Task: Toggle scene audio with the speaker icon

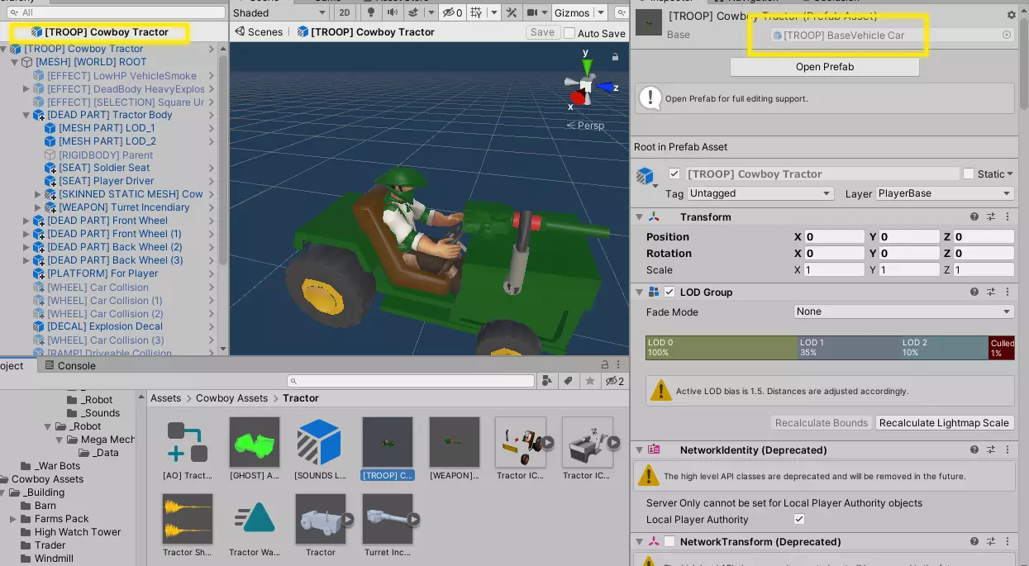Action: click(391, 12)
